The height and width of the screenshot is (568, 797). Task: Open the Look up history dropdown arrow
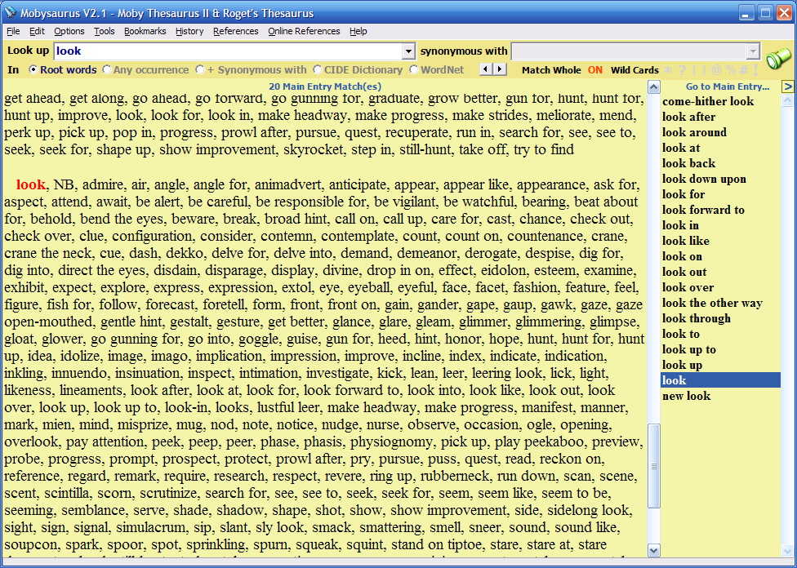point(408,51)
